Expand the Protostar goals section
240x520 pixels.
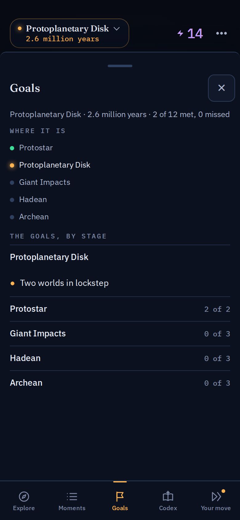point(120,309)
